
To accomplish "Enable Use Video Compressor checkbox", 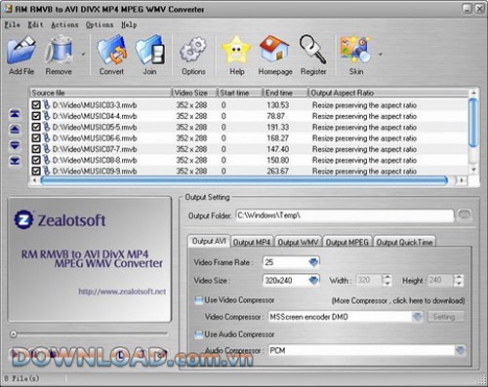I will (x=198, y=300).
